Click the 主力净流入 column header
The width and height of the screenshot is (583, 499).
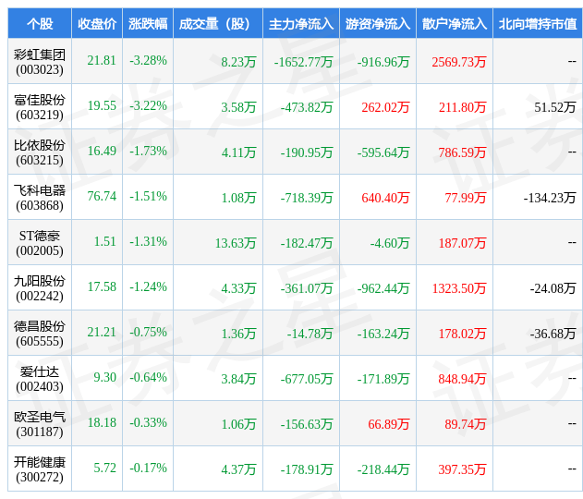(x=301, y=24)
